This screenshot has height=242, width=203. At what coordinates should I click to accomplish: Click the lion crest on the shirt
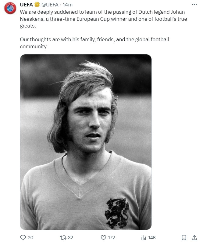117,213
